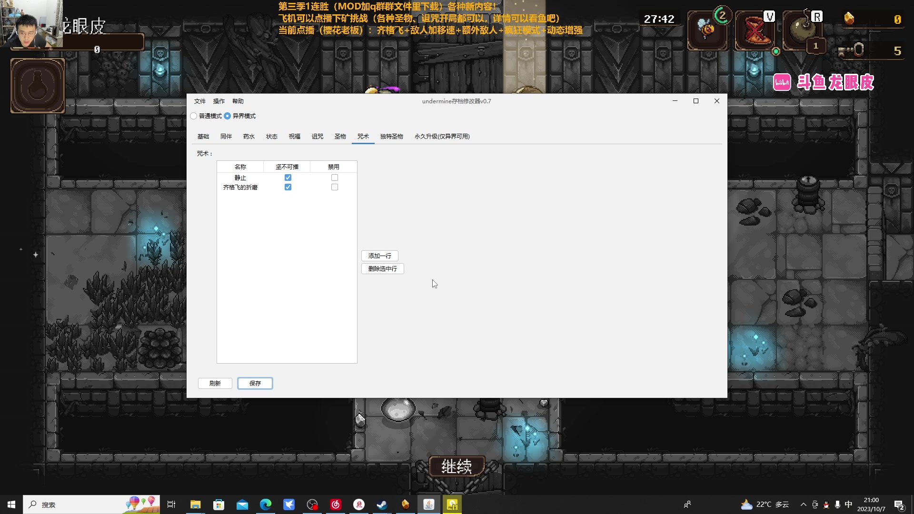Click the empty potion slot in game
This screenshot has height=514, width=914.
click(x=38, y=86)
